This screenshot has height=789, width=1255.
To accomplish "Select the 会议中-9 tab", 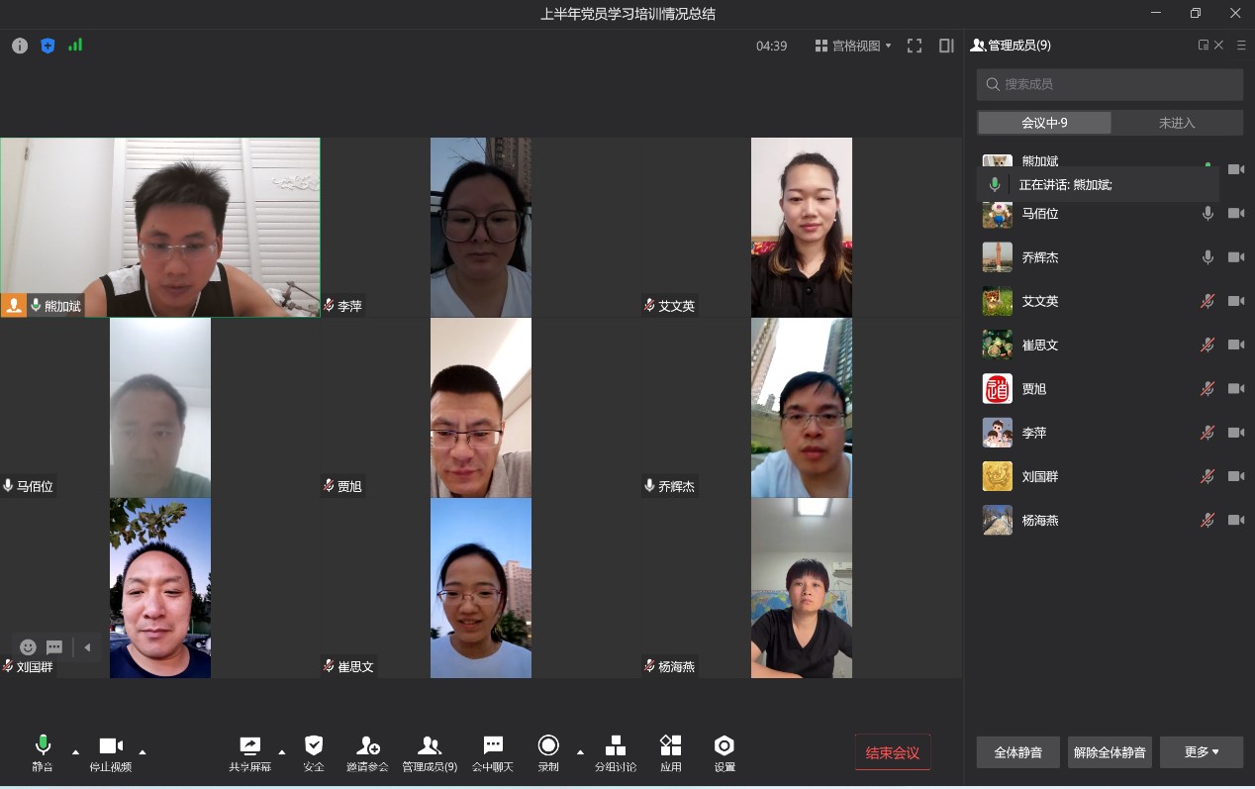I will pos(1044,123).
